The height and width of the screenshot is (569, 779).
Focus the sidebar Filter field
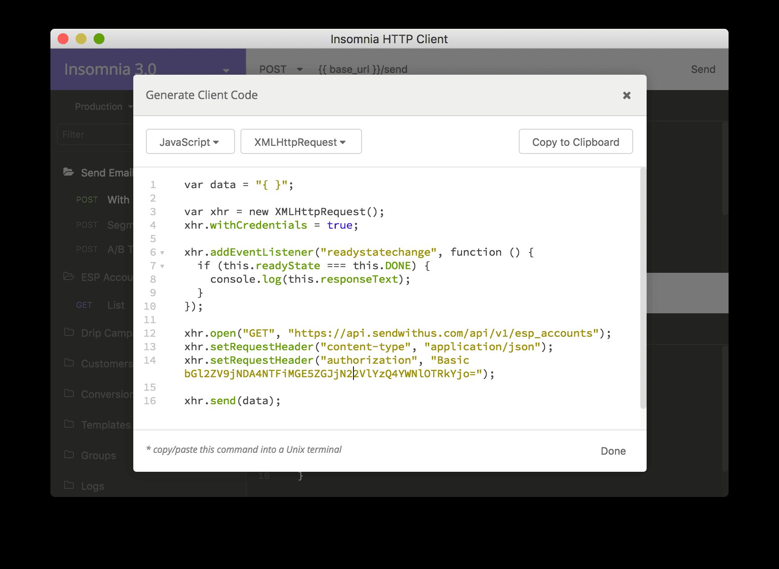[x=95, y=135]
